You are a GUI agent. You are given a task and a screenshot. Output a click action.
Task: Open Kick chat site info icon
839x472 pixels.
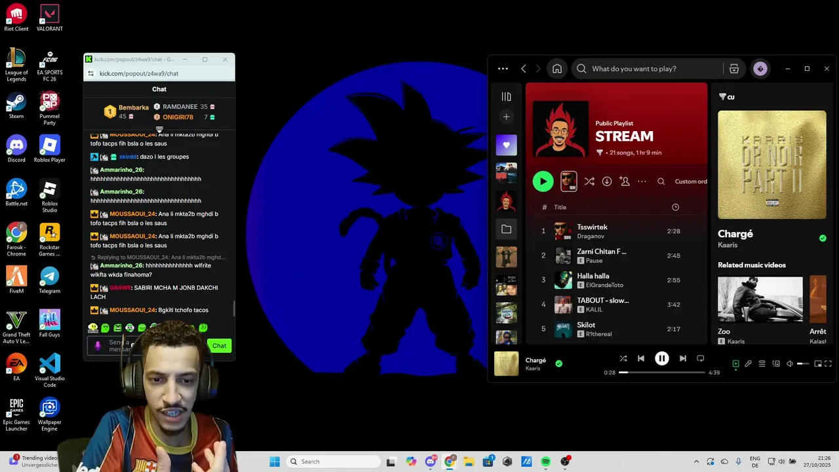click(x=91, y=73)
